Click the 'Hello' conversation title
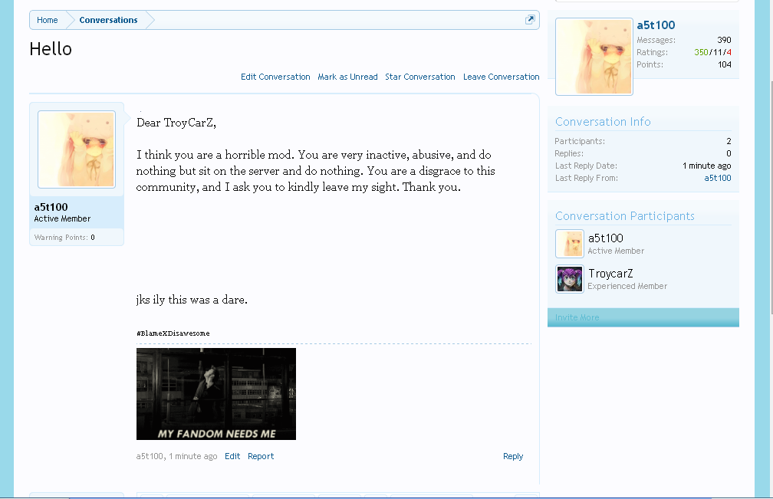Screen dimensions: 773x499 click(x=51, y=49)
